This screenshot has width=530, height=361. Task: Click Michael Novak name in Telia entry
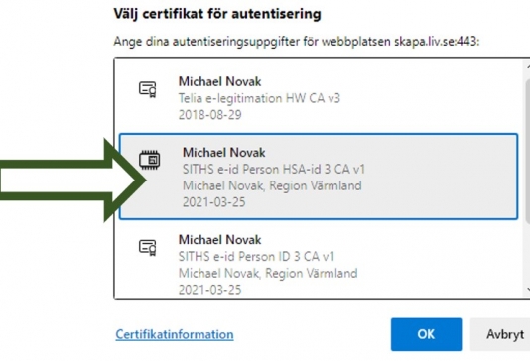pos(219,81)
